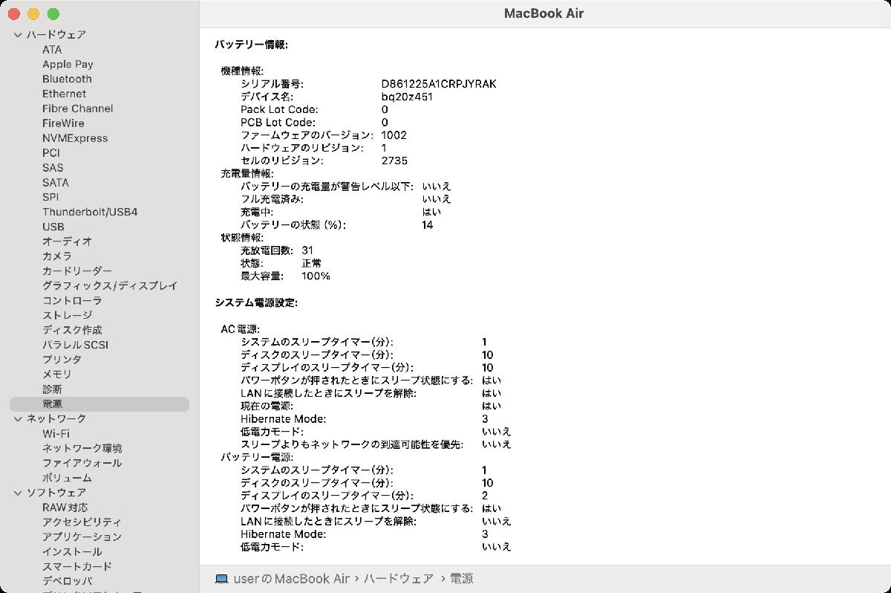Click the 状態 value 正常
The height and width of the screenshot is (593, 891).
pyautogui.click(x=312, y=263)
